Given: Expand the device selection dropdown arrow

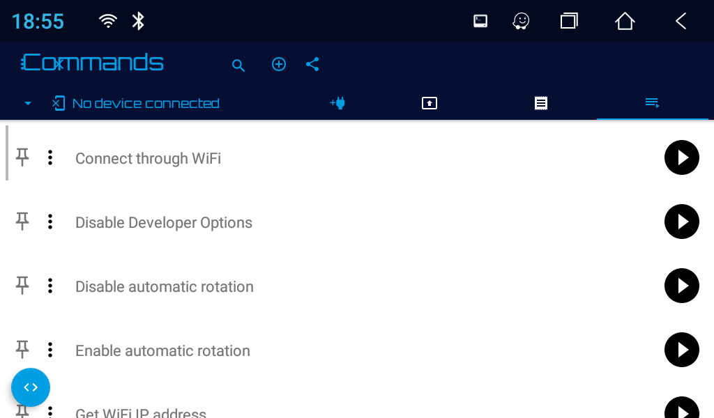Looking at the screenshot, I should 27,102.
